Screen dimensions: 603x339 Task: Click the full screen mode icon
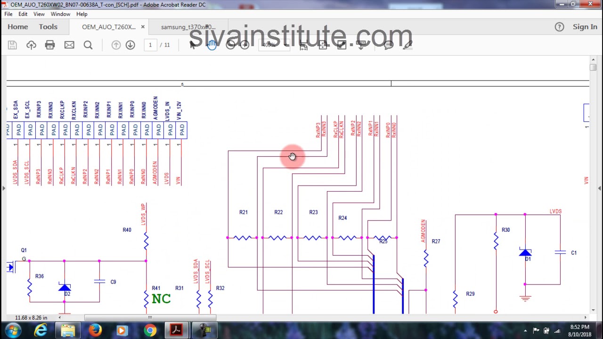tap(342, 45)
